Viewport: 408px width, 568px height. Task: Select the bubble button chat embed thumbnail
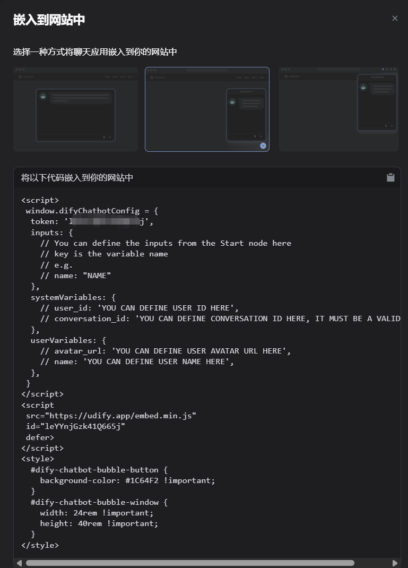[x=207, y=109]
